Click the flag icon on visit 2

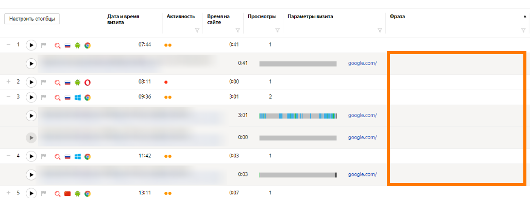point(43,82)
